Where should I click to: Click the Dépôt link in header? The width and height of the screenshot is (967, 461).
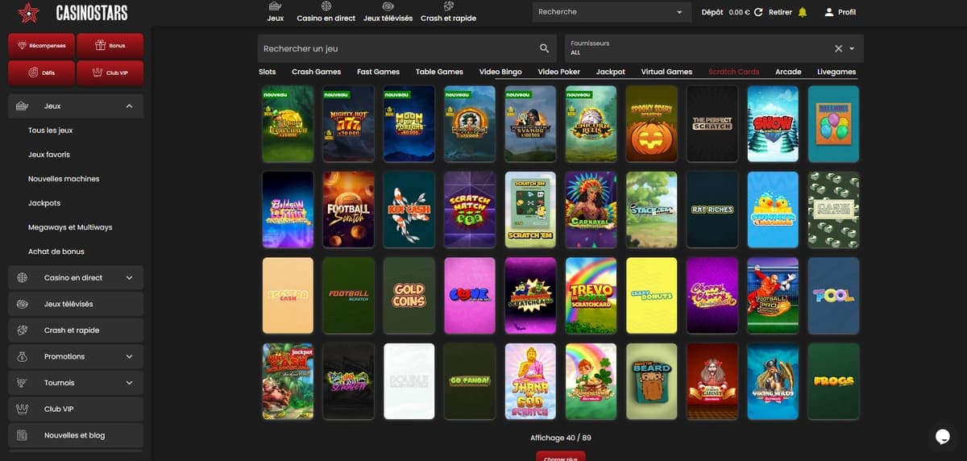click(712, 12)
